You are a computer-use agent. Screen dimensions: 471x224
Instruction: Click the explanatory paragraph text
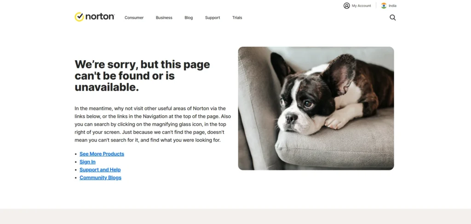coord(153,124)
